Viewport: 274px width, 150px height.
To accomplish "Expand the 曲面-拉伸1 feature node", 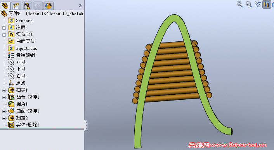I will coord(4,111).
